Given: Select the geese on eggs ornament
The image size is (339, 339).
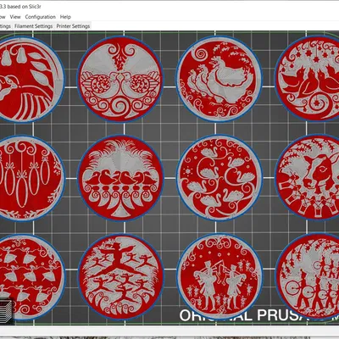Looking at the screenshot, I should (120, 178).
